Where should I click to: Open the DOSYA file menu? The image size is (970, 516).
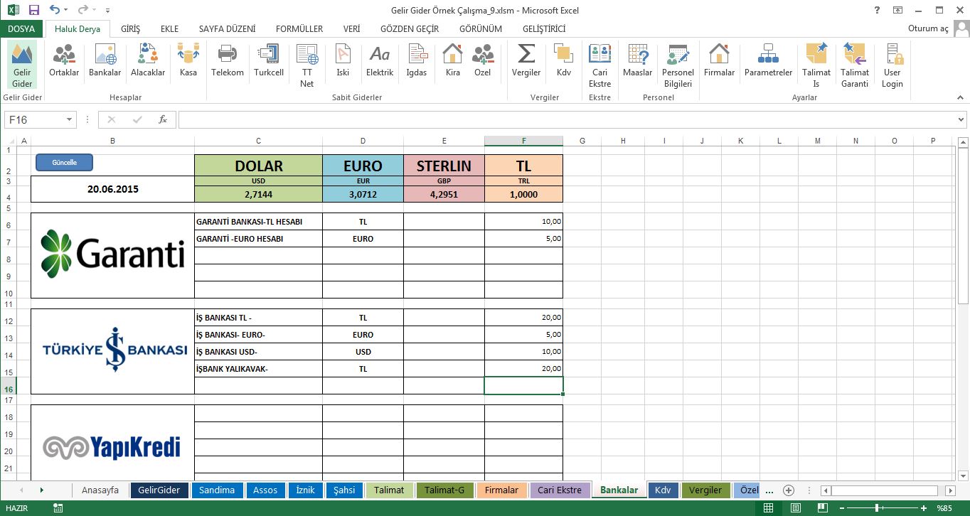coord(21,29)
